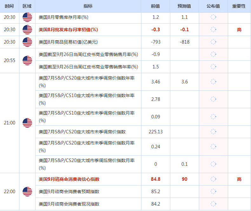Click previous value 85.2
Viewport: 251px width, 211px height.
click(156, 192)
